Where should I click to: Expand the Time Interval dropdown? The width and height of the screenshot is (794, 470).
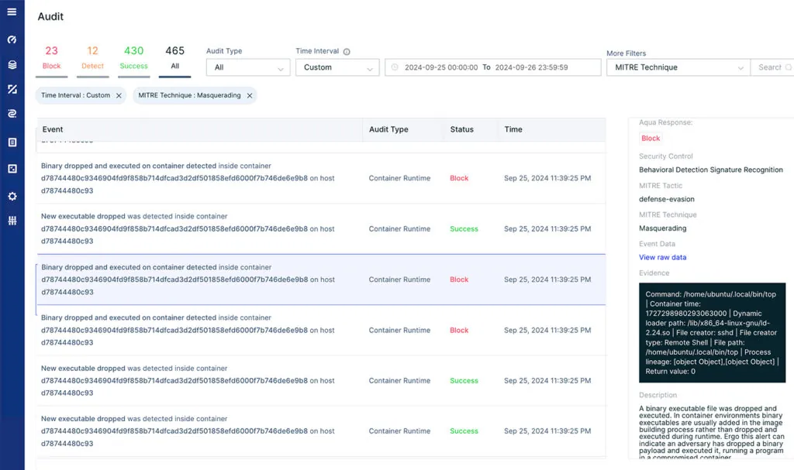point(337,67)
